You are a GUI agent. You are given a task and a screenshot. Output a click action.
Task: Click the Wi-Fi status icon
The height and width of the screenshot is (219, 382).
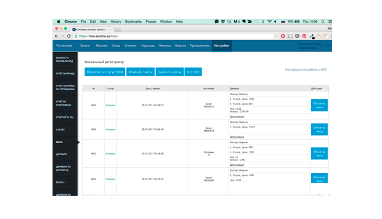click(269, 21)
